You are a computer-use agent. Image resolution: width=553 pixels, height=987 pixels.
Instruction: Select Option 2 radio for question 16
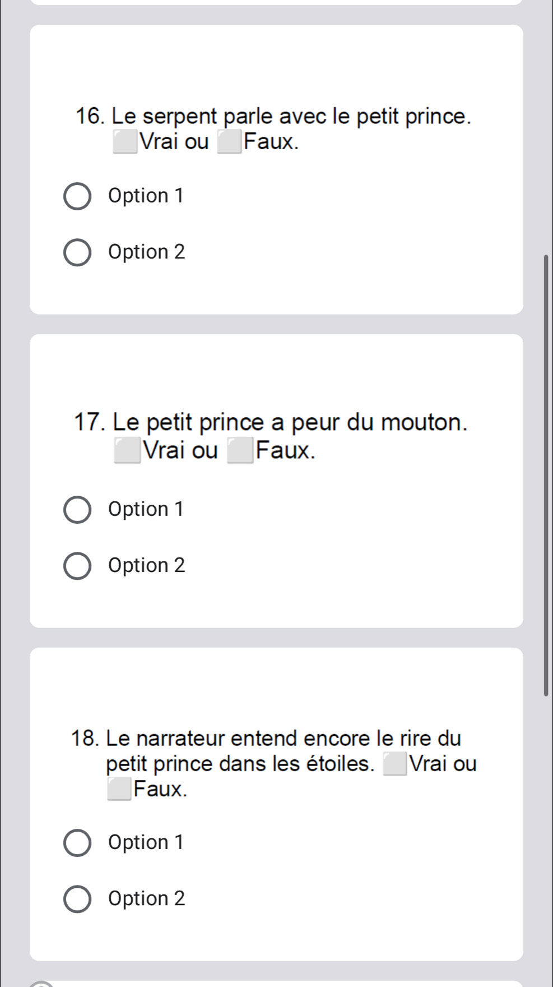(x=77, y=252)
